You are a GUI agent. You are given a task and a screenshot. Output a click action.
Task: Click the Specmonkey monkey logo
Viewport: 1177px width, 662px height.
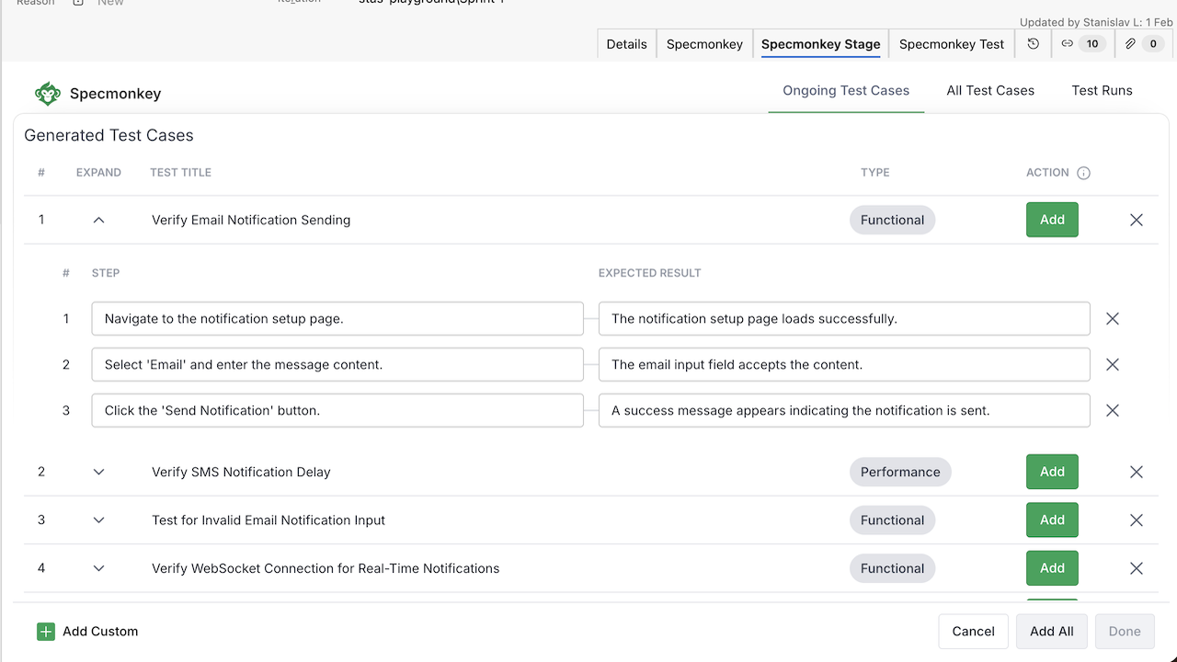[x=47, y=94]
